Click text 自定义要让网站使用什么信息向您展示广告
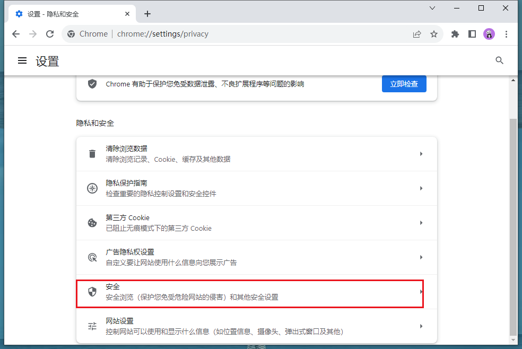522x349 pixels. point(171,263)
